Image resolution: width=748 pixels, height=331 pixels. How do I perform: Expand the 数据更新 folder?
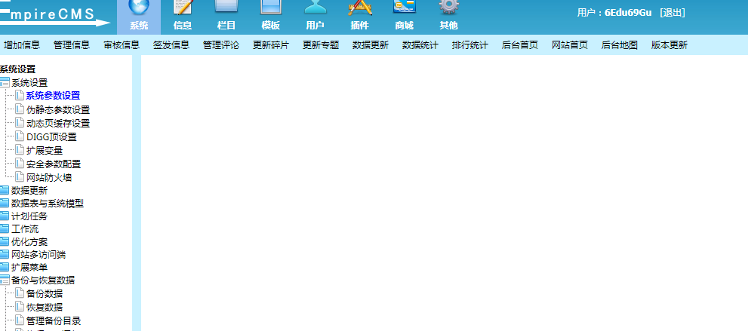[x=5, y=191]
